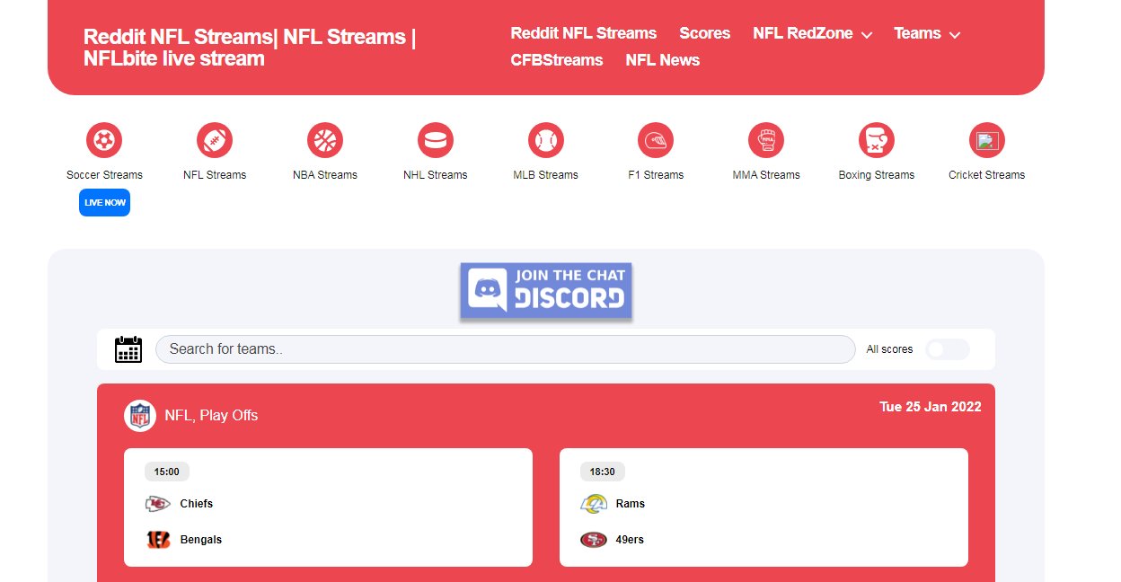The height and width of the screenshot is (582, 1121).
Task: Click the Bengals team name
Action: pyautogui.click(x=201, y=540)
